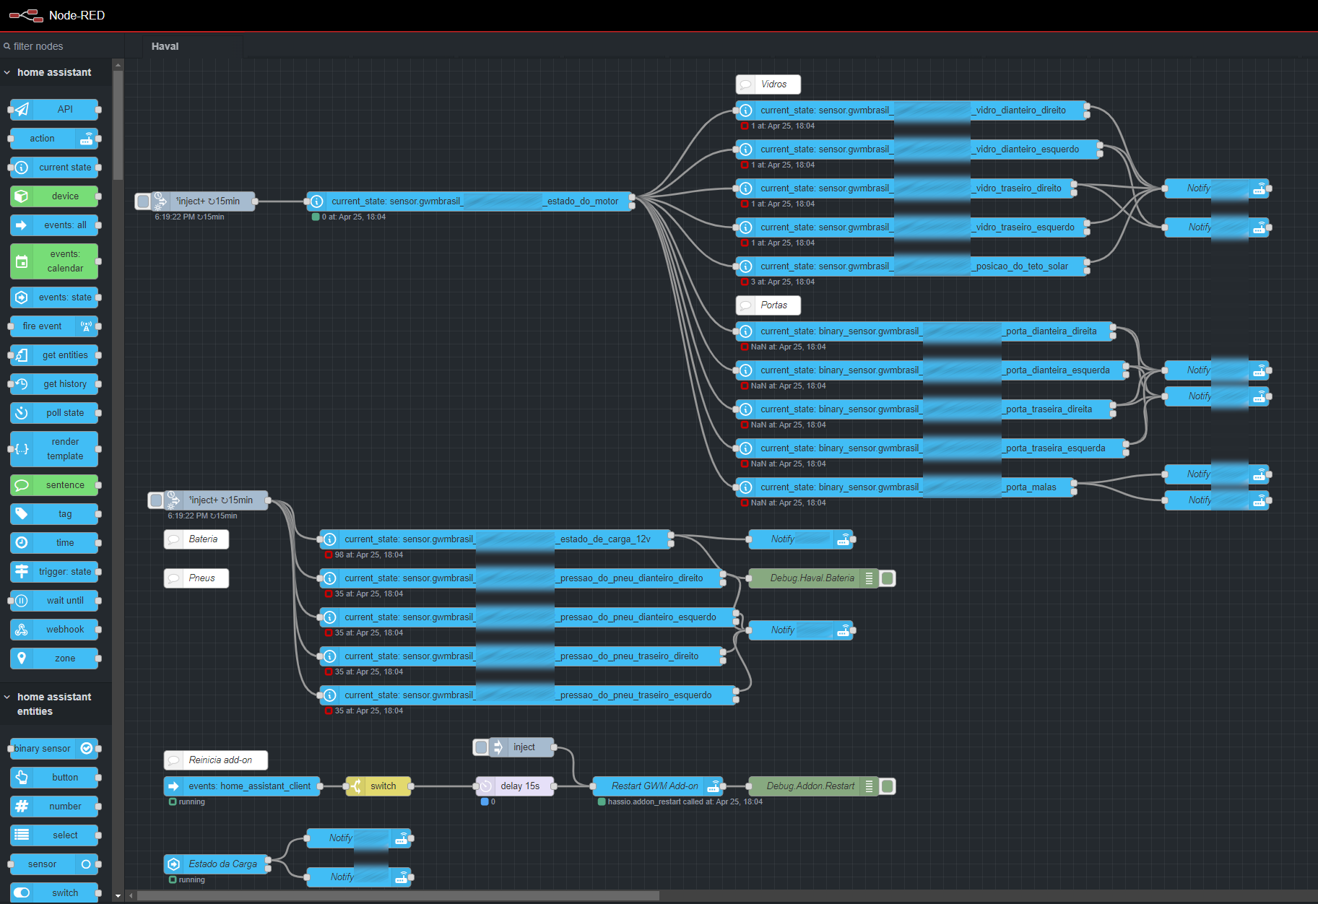Click the tag node label icon
Viewport: 1318px width, 904px height.
coord(22,514)
